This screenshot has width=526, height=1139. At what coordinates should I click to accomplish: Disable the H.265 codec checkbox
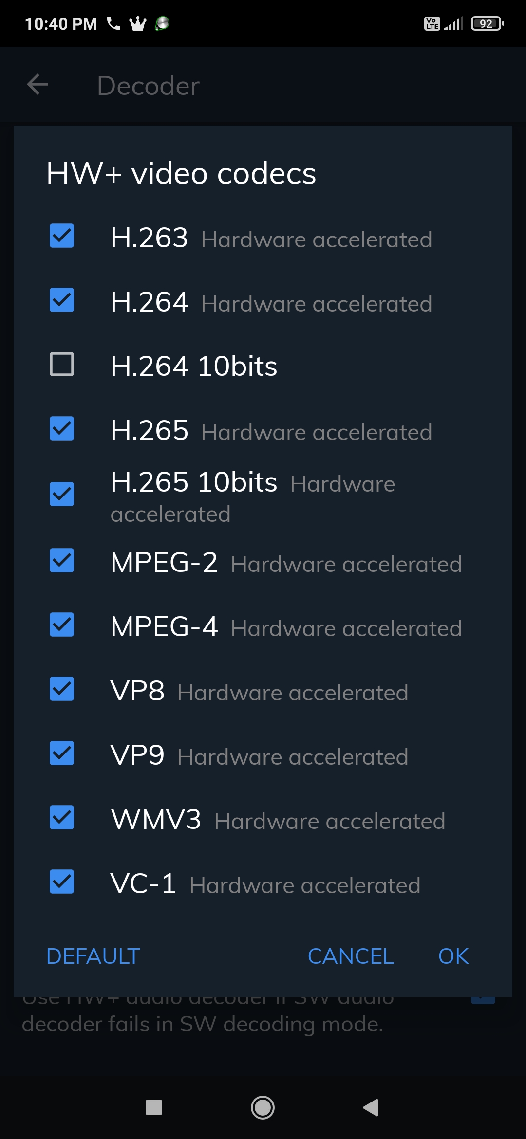62,428
